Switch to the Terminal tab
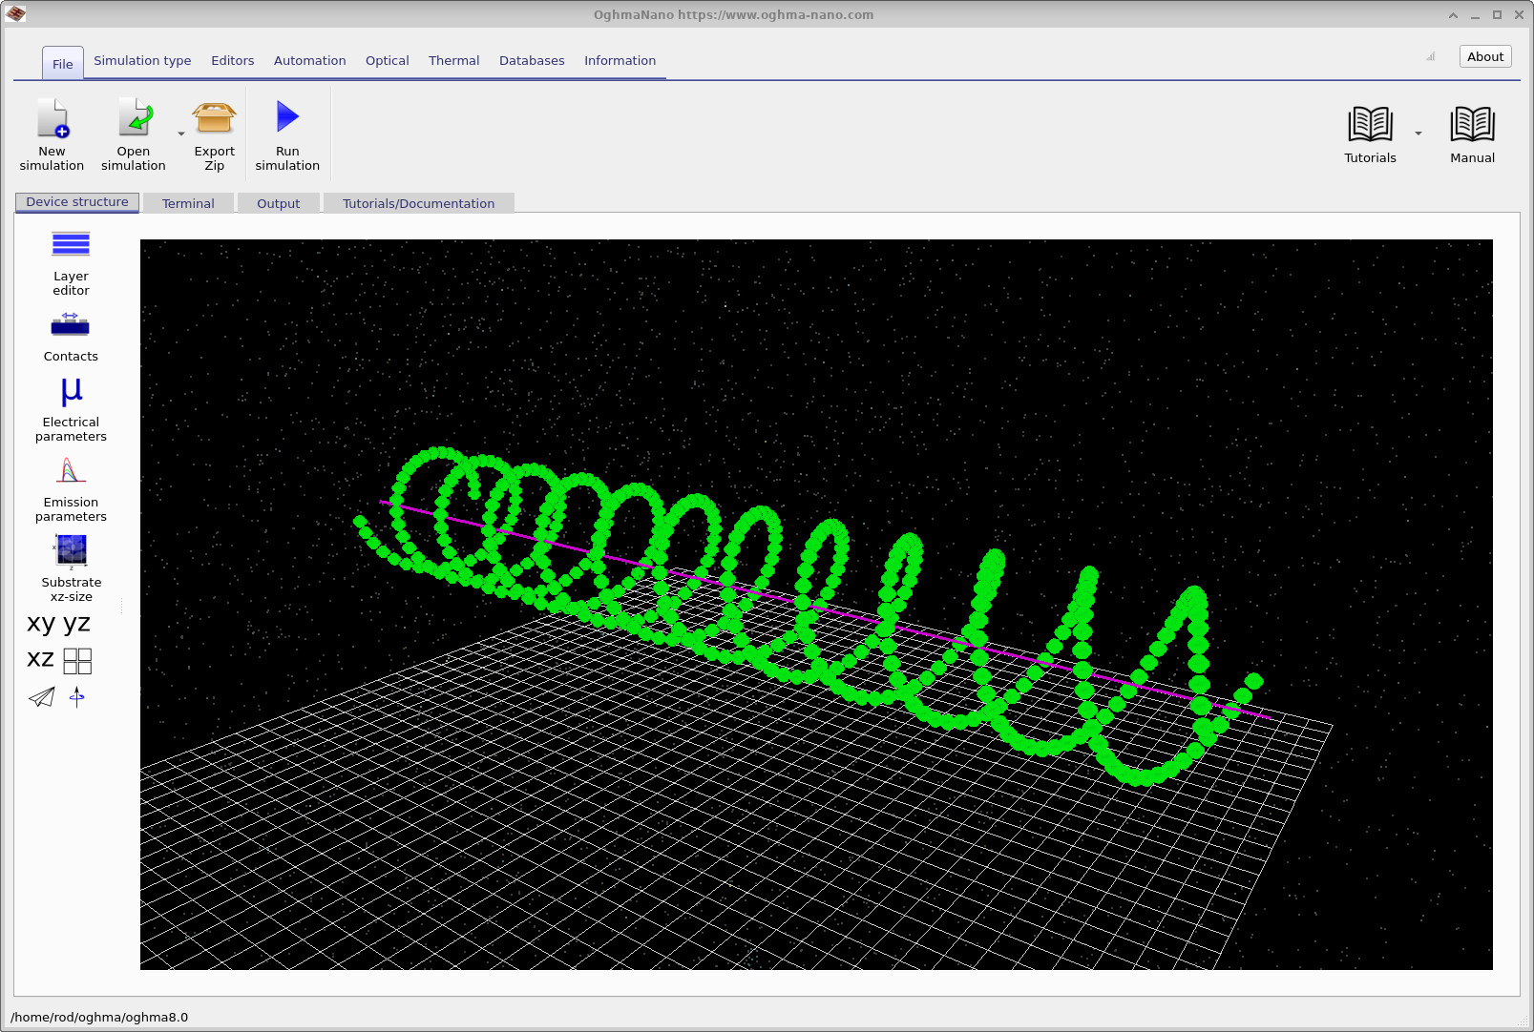The image size is (1534, 1032). pos(188,203)
